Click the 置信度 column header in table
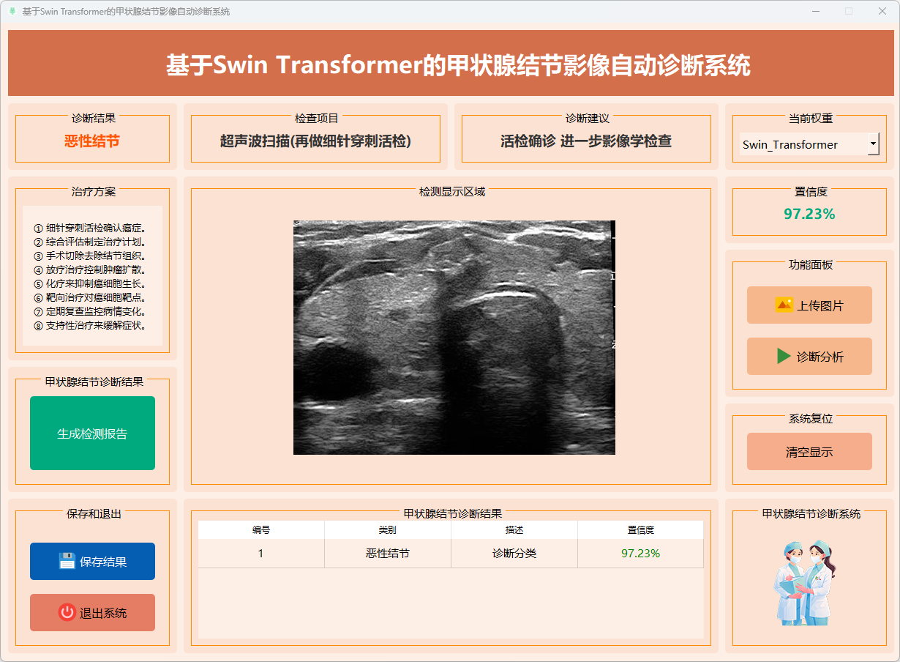 click(640, 529)
